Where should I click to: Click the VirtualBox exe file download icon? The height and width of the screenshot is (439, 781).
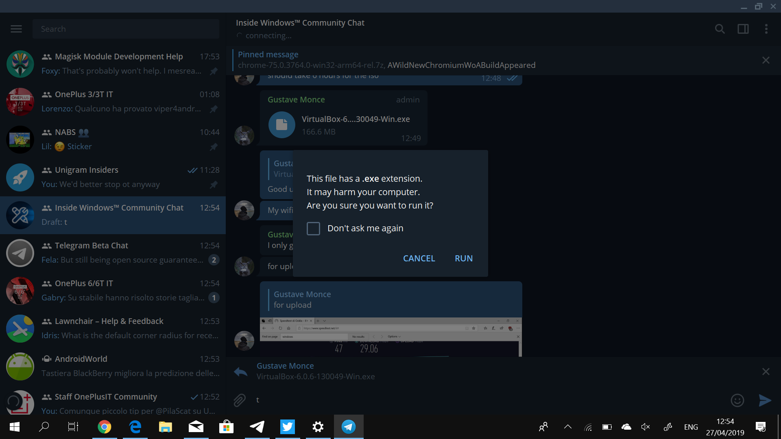tap(281, 125)
